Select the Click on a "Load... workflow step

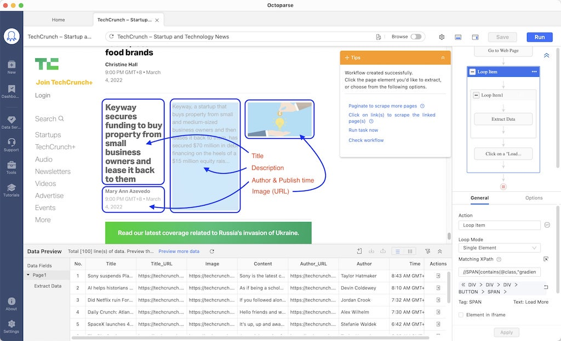503,154
